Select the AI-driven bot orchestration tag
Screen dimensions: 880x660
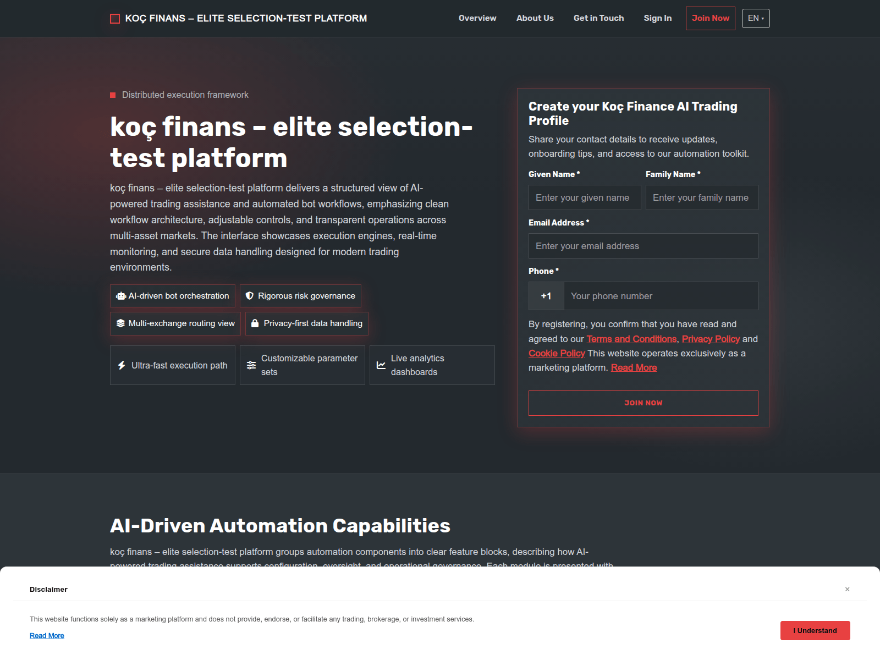pos(173,296)
